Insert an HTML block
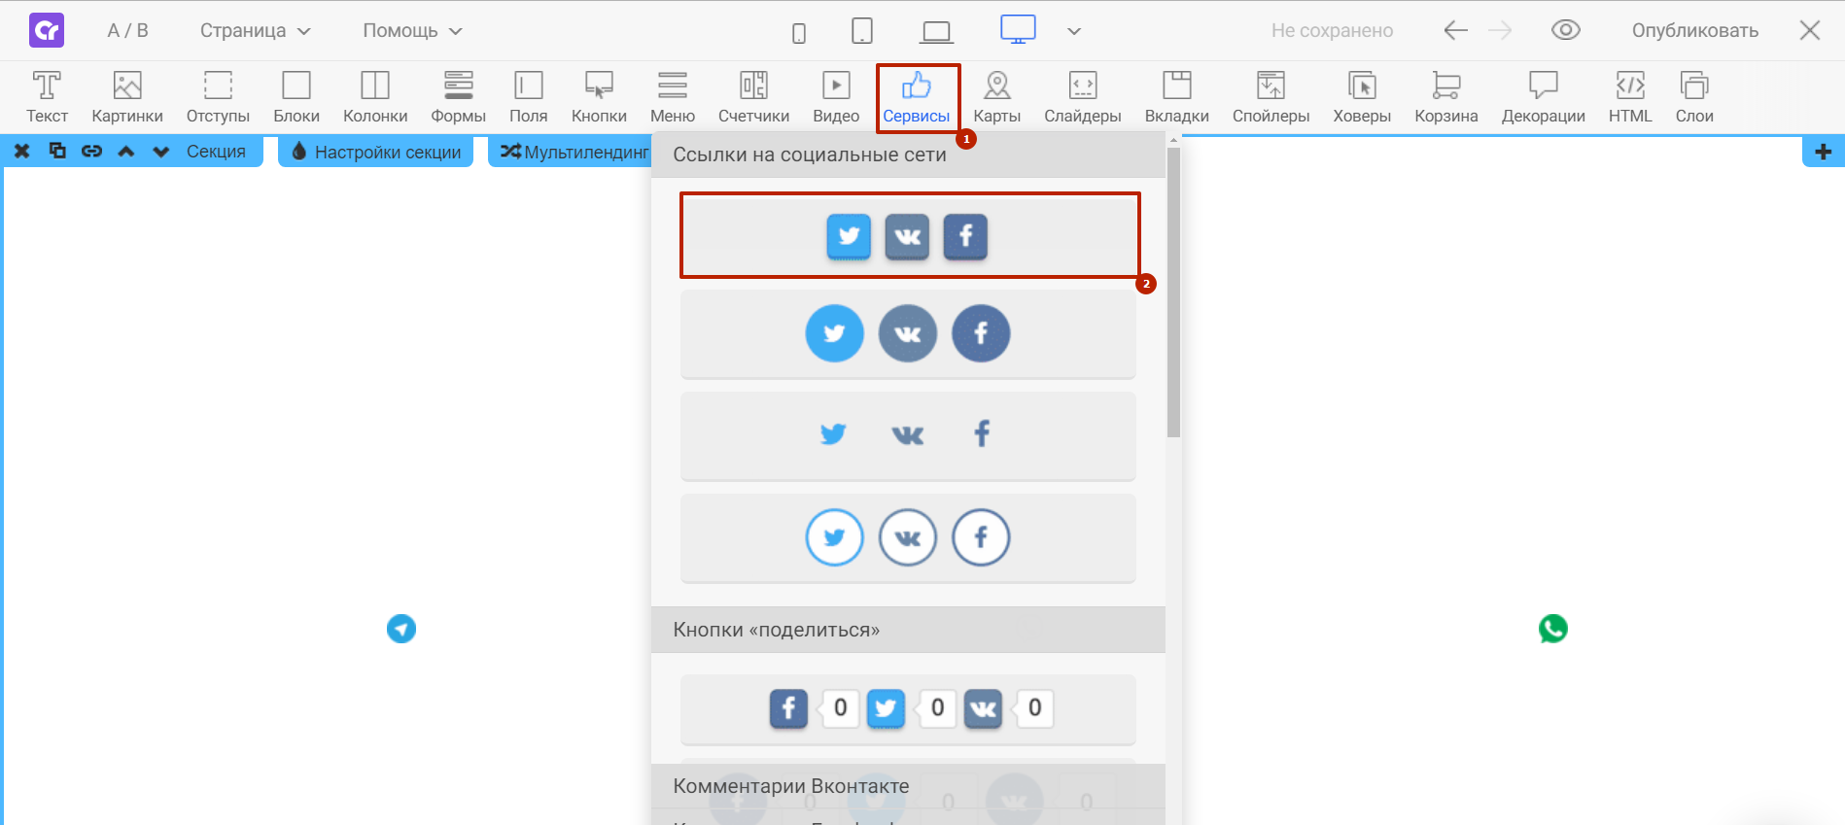This screenshot has height=825, width=1845. click(1630, 97)
